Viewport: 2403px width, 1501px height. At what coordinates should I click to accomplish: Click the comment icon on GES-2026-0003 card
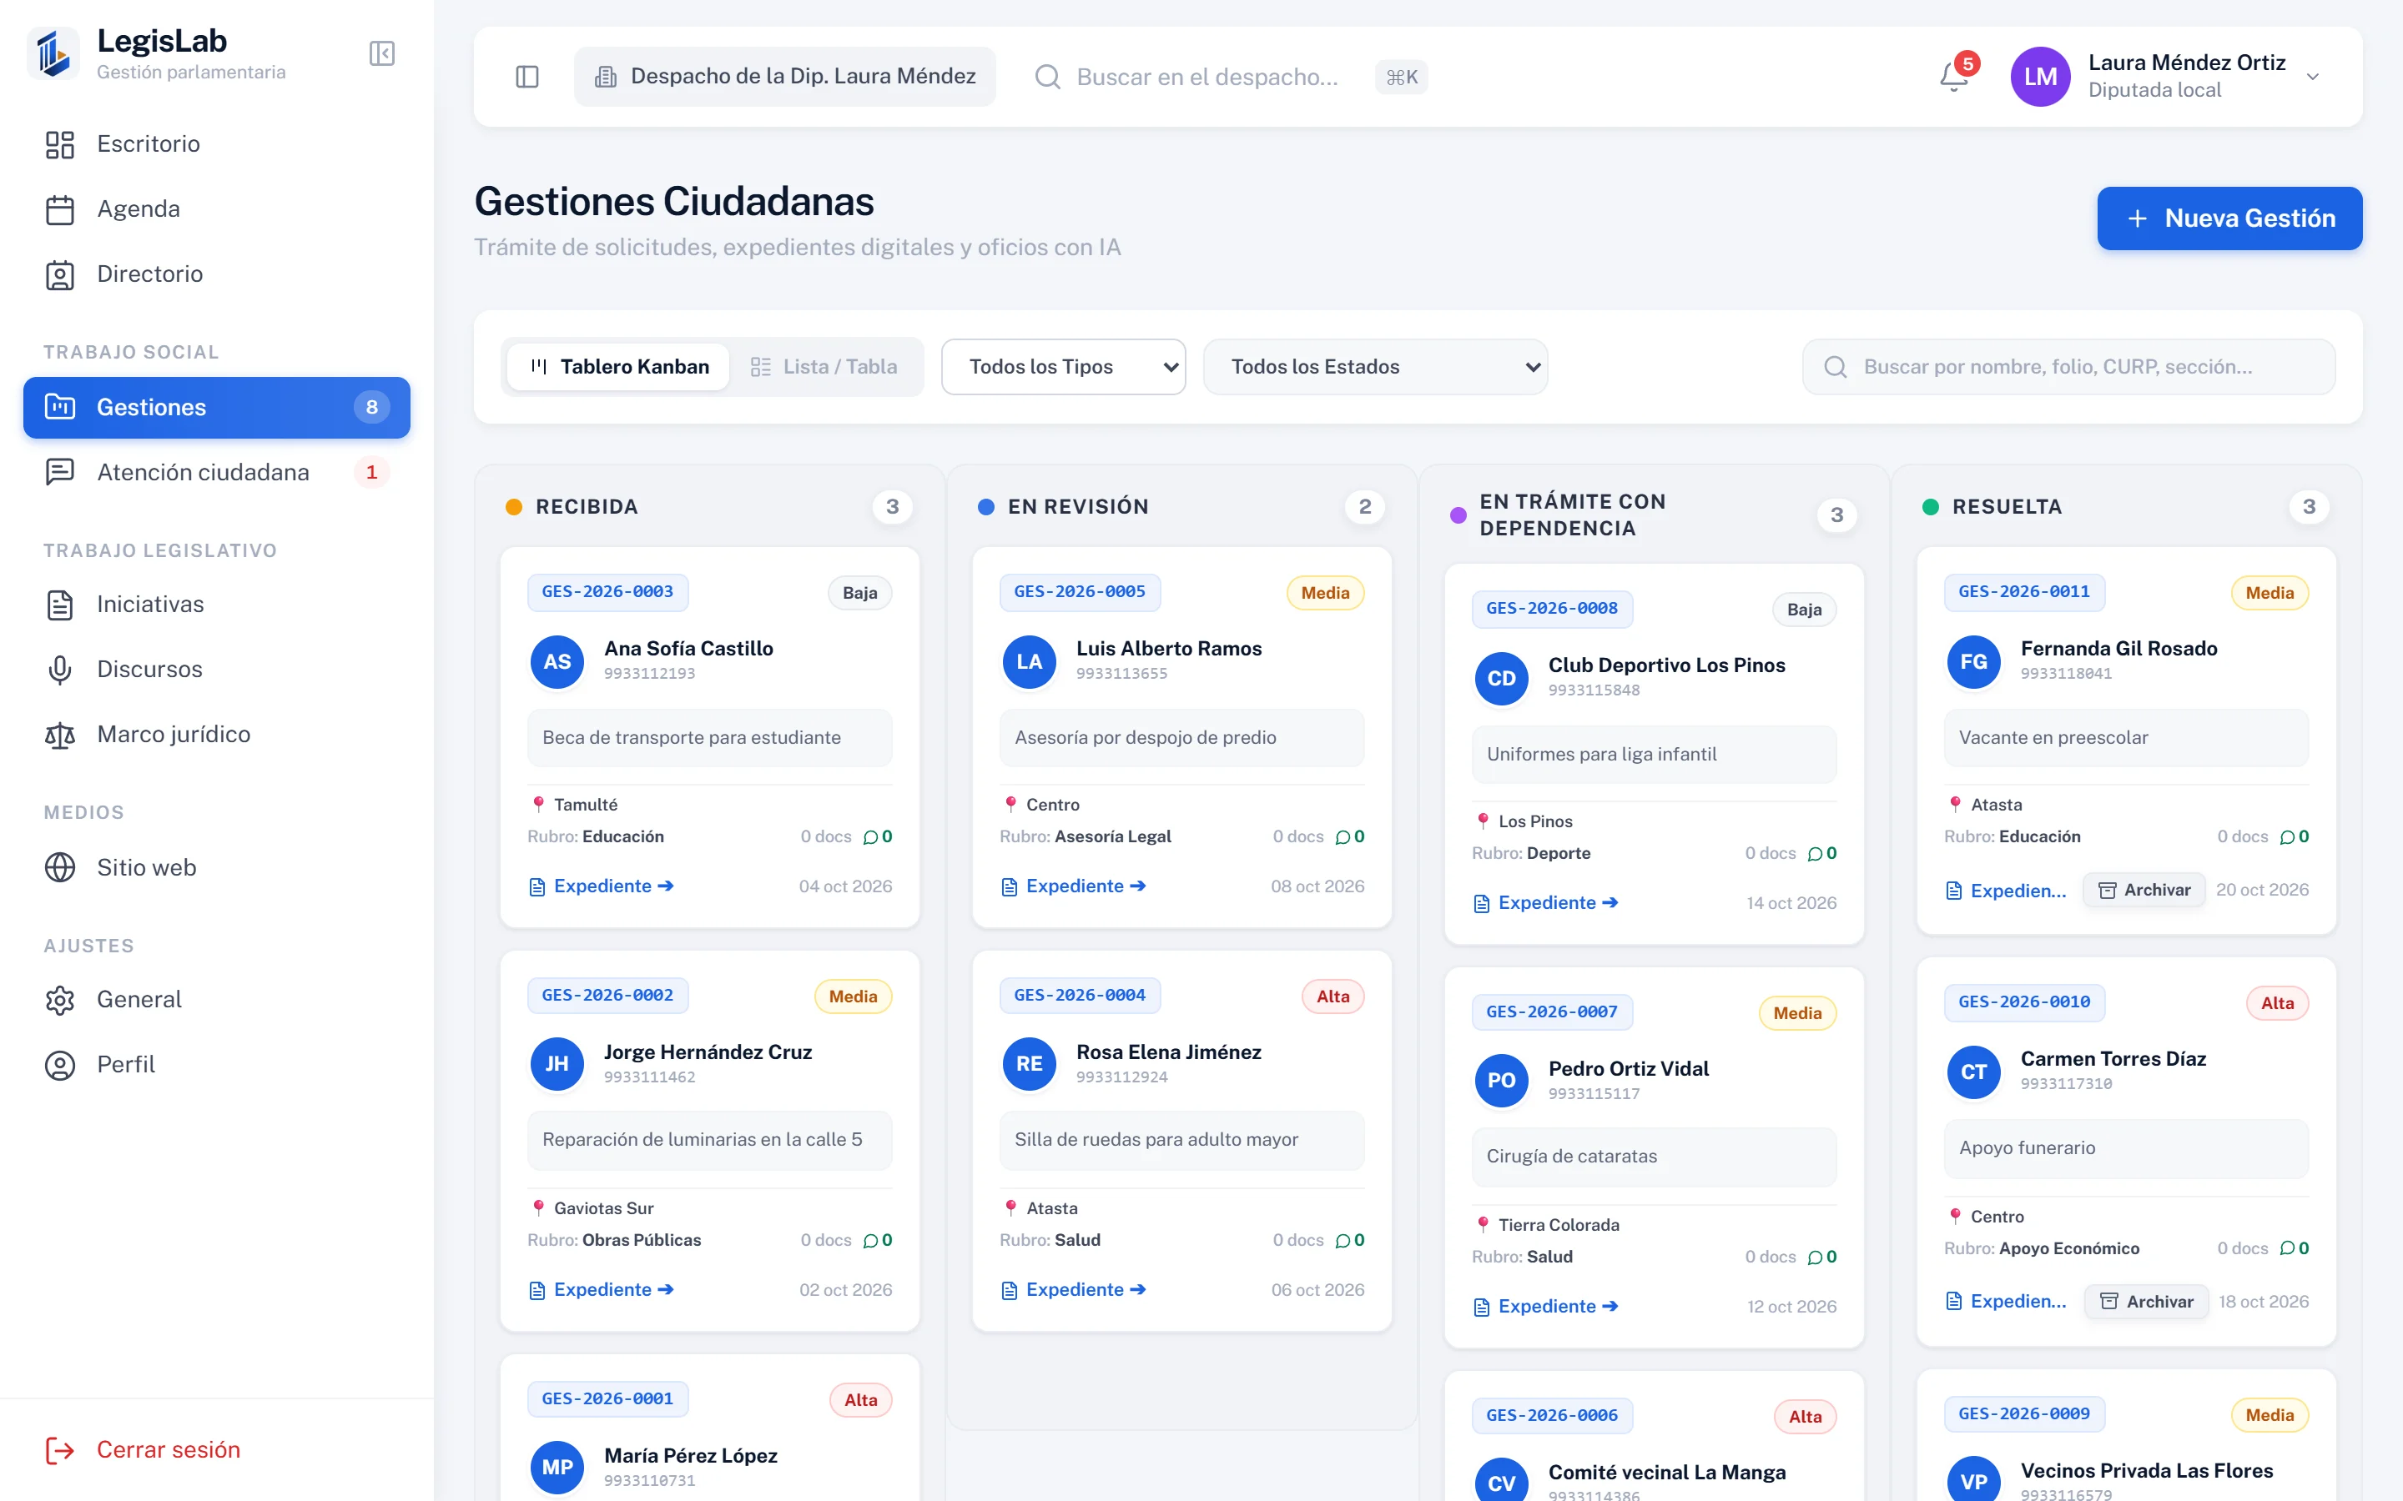(871, 838)
